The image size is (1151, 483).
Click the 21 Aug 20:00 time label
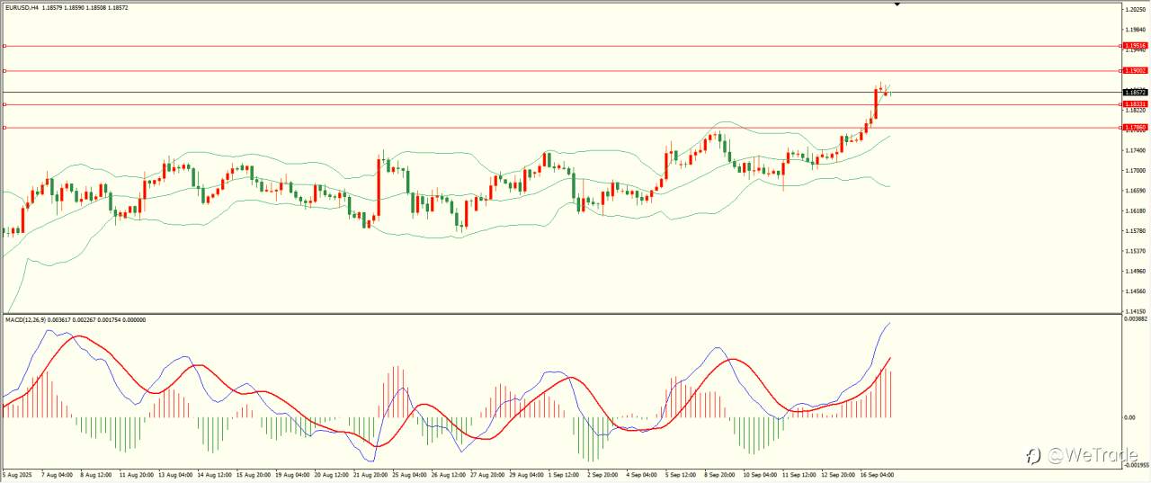pos(370,473)
